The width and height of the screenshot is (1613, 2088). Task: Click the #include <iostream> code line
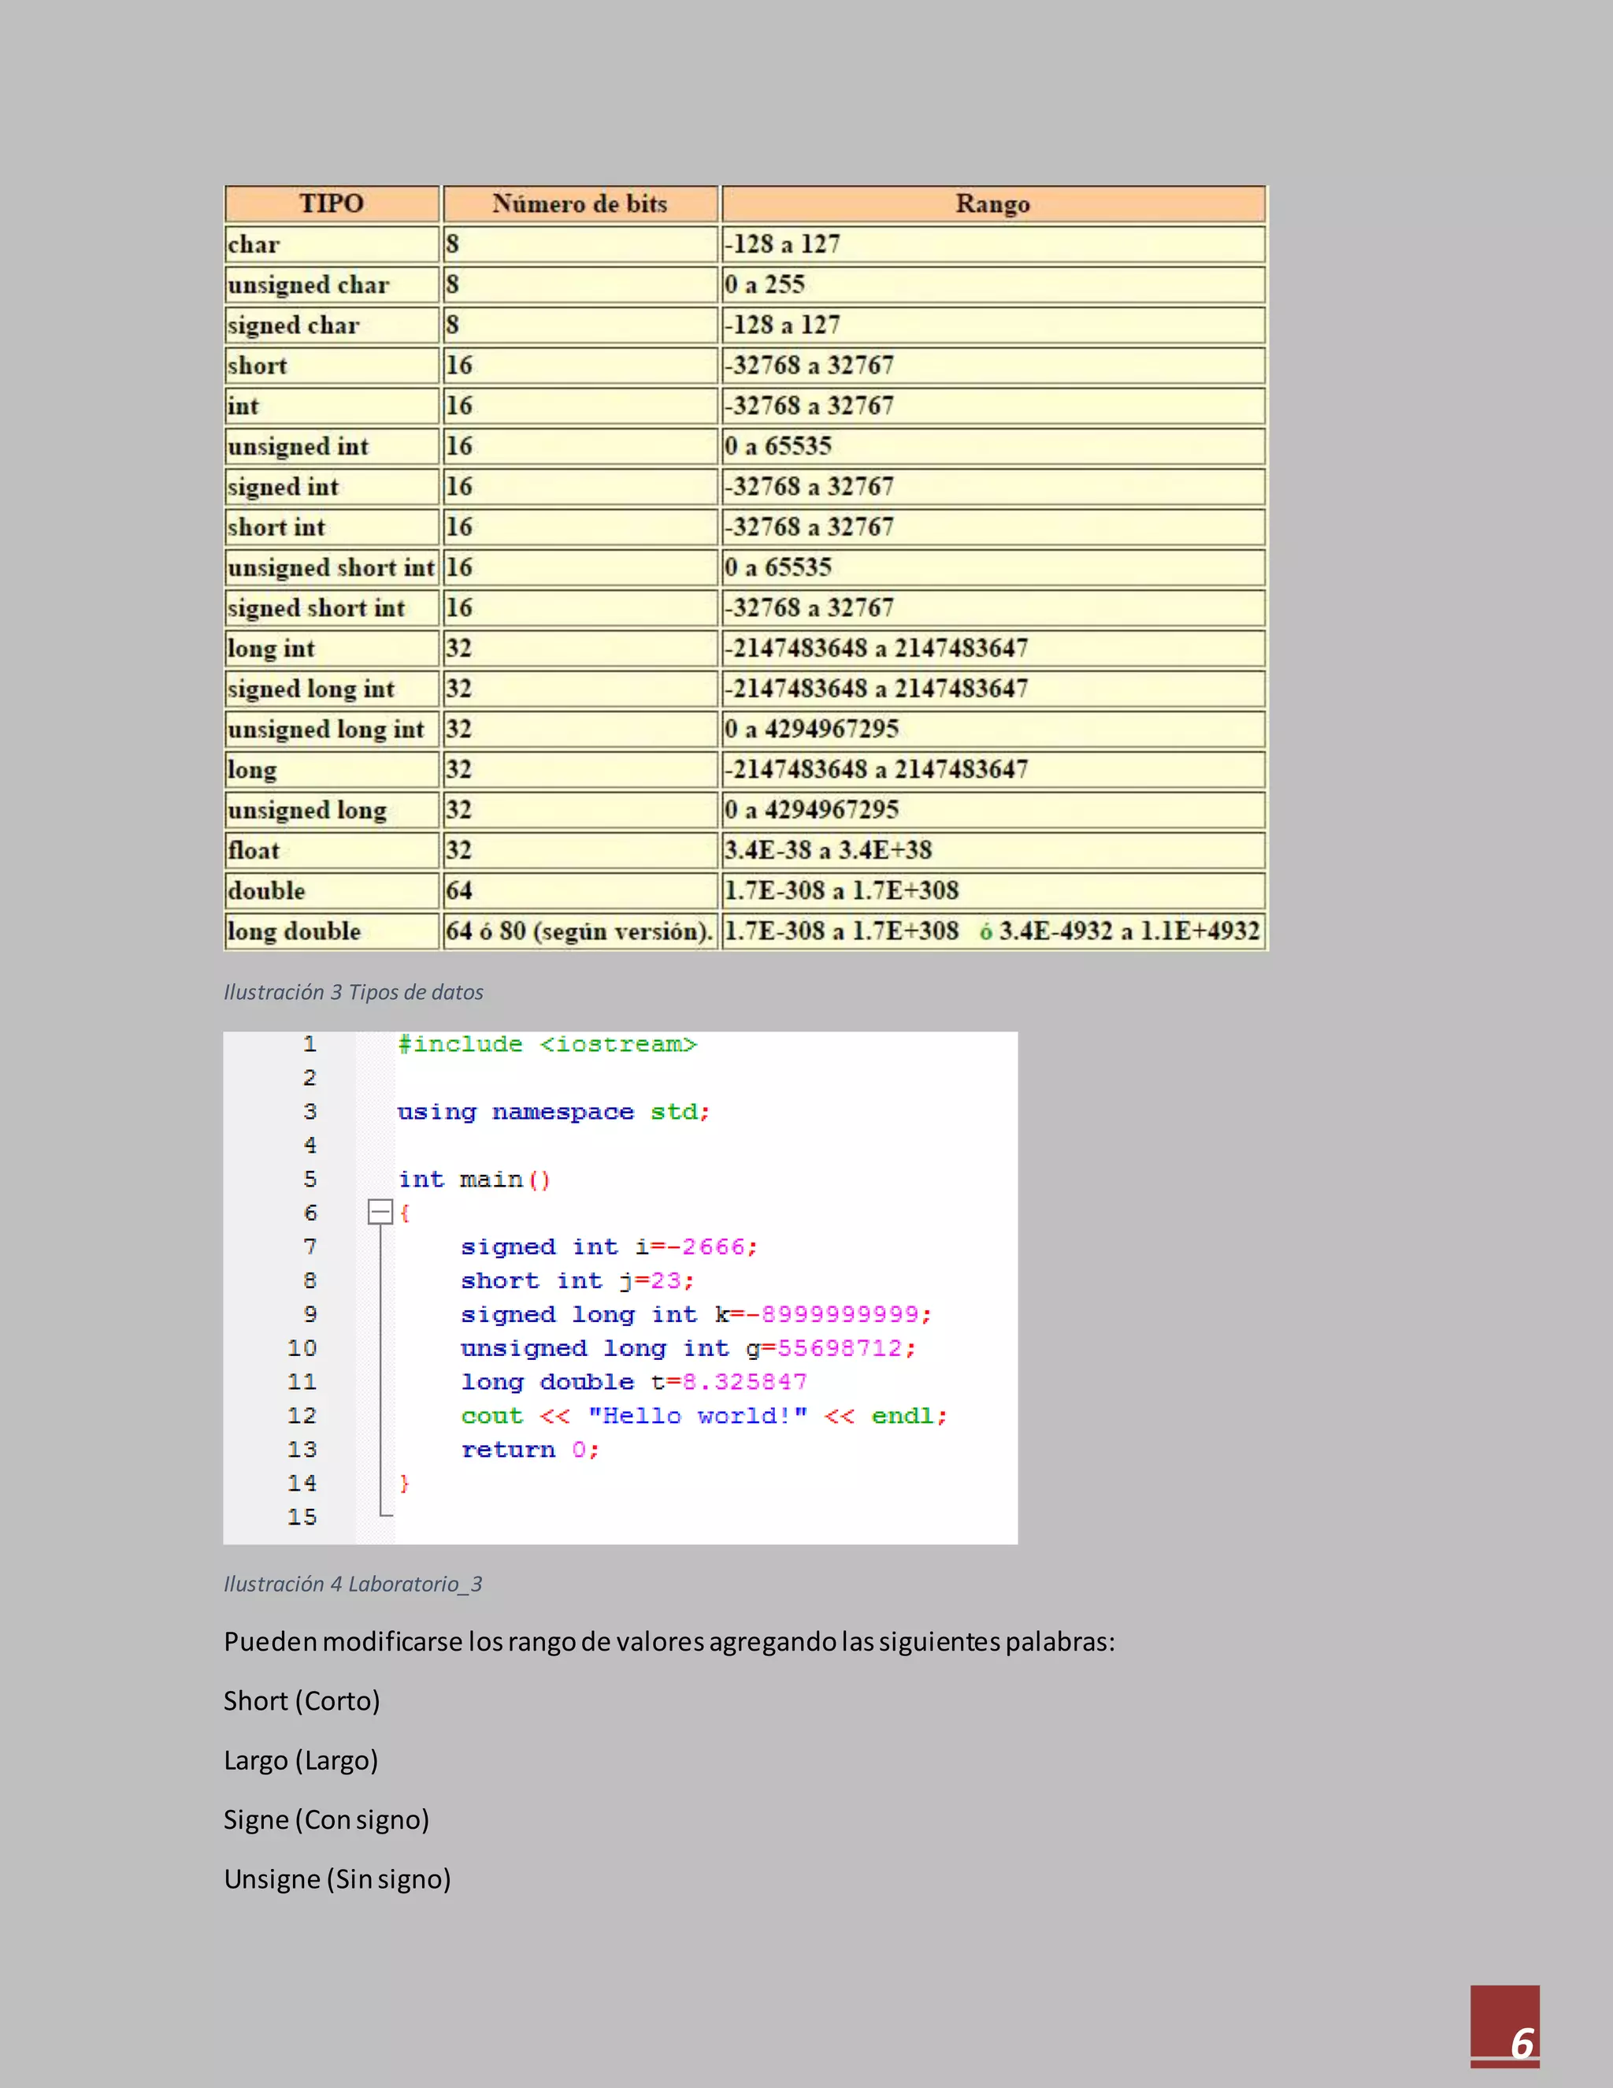pos(547,1044)
